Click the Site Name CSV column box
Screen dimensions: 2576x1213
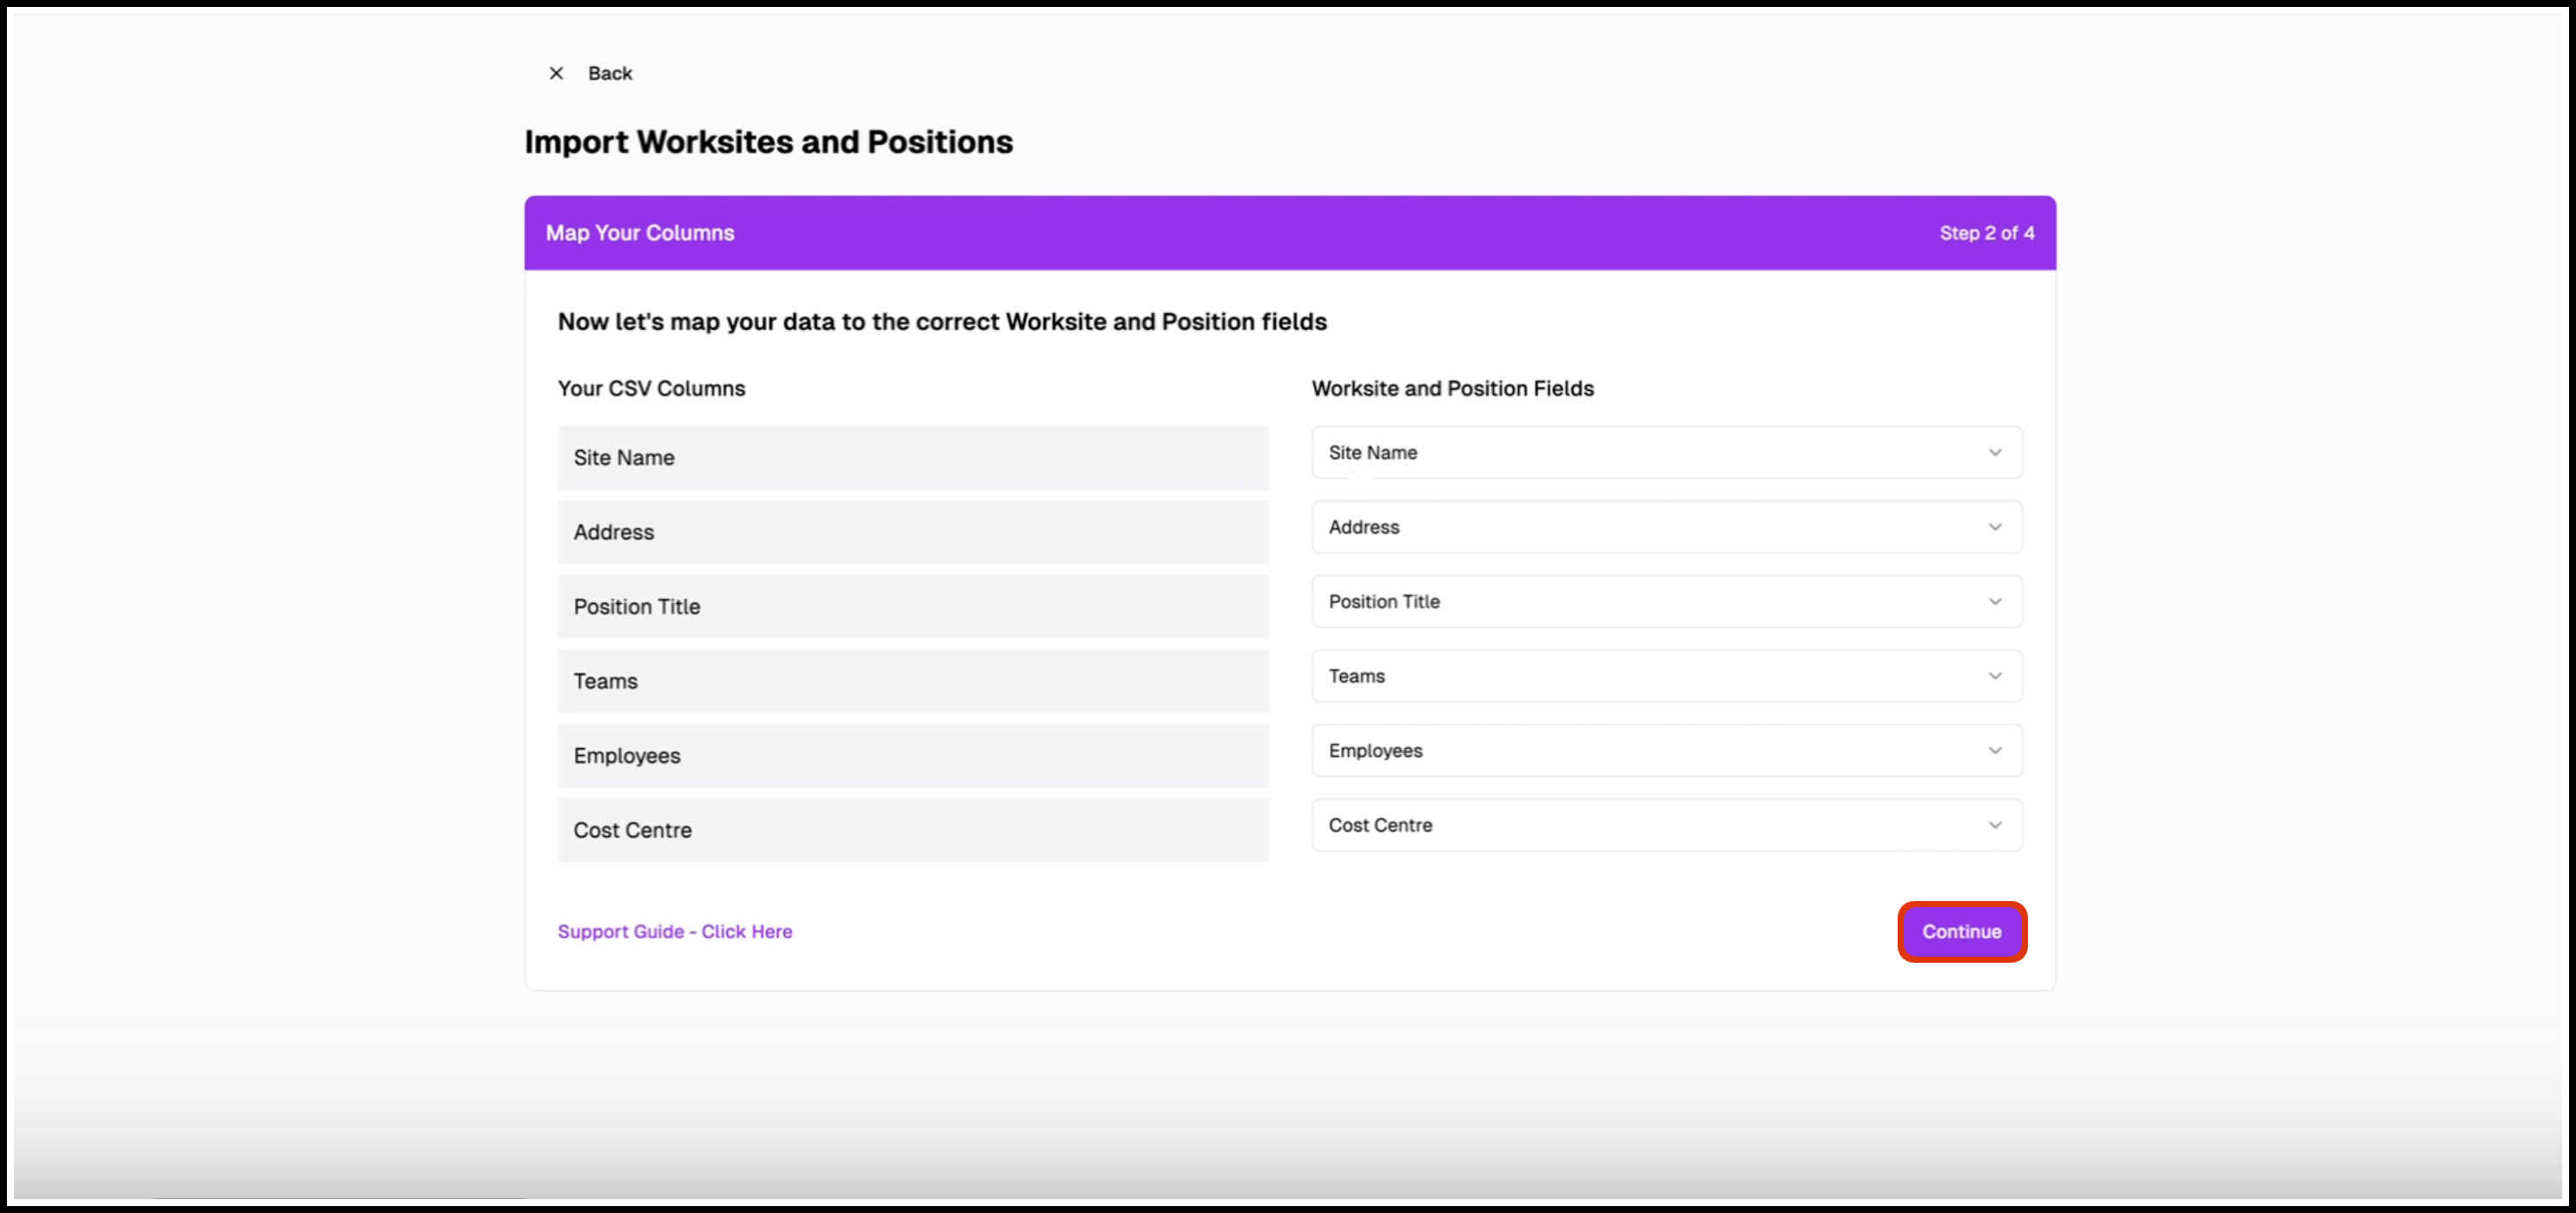pyautogui.click(x=912, y=457)
